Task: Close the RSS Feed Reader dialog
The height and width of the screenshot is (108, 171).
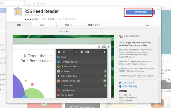Action: [x=158, y=9]
